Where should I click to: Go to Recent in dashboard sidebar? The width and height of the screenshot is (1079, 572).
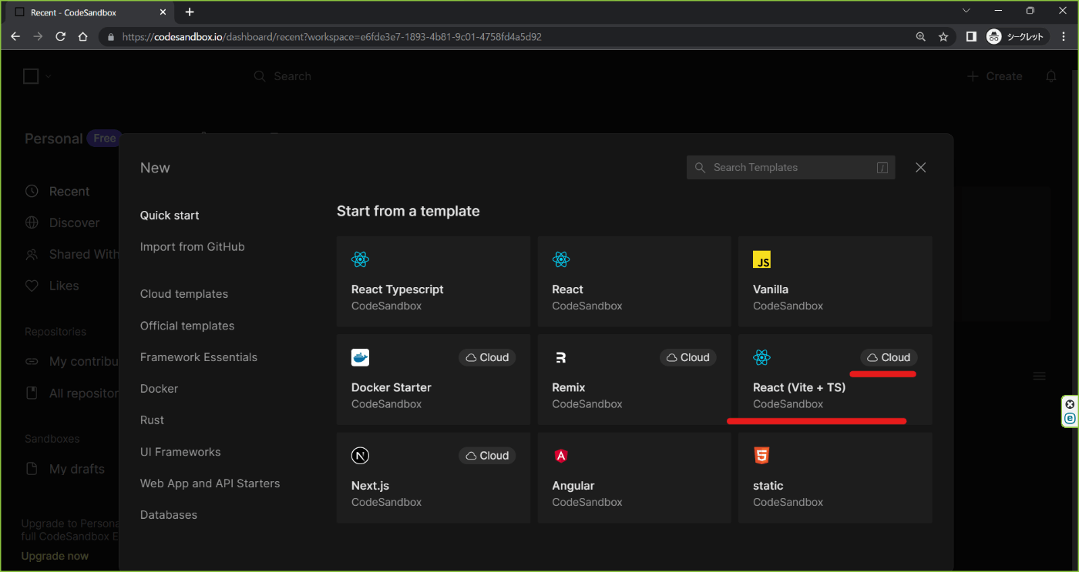pyautogui.click(x=69, y=192)
